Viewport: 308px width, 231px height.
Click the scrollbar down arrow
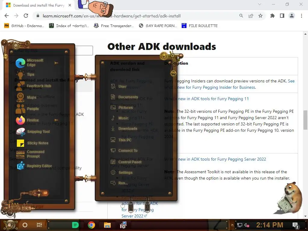305,216
